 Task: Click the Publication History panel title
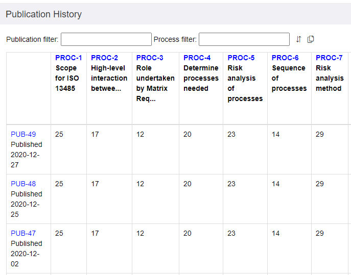click(x=44, y=14)
